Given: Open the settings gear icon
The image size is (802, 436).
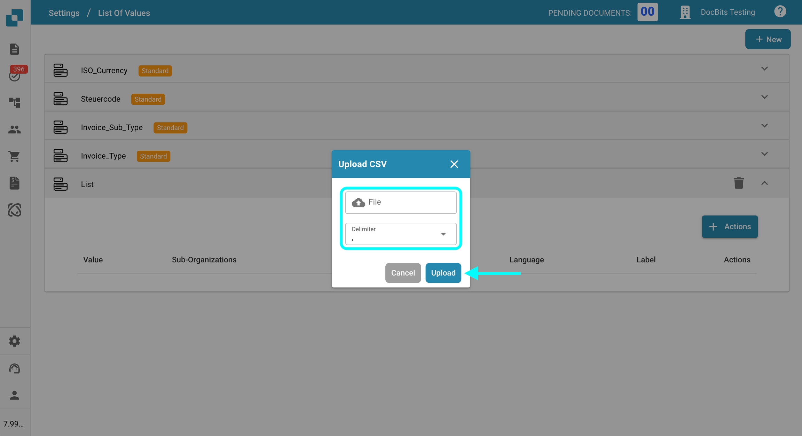Looking at the screenshot, I should [14, 341].
